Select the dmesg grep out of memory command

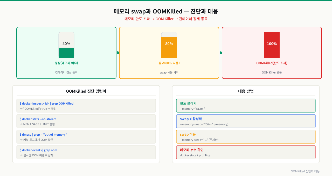click(44, 135)
